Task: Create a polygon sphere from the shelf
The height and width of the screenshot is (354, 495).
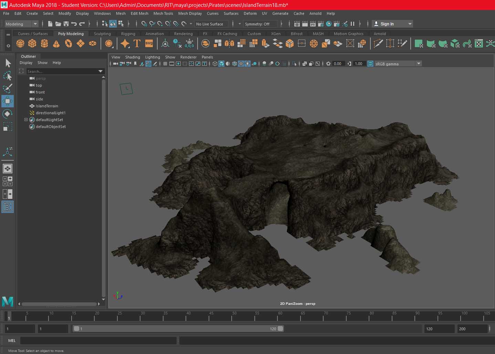Action: [x=20, y=44]
